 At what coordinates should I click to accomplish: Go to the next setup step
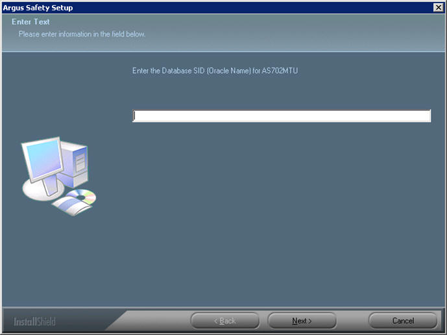pos(302,321)
